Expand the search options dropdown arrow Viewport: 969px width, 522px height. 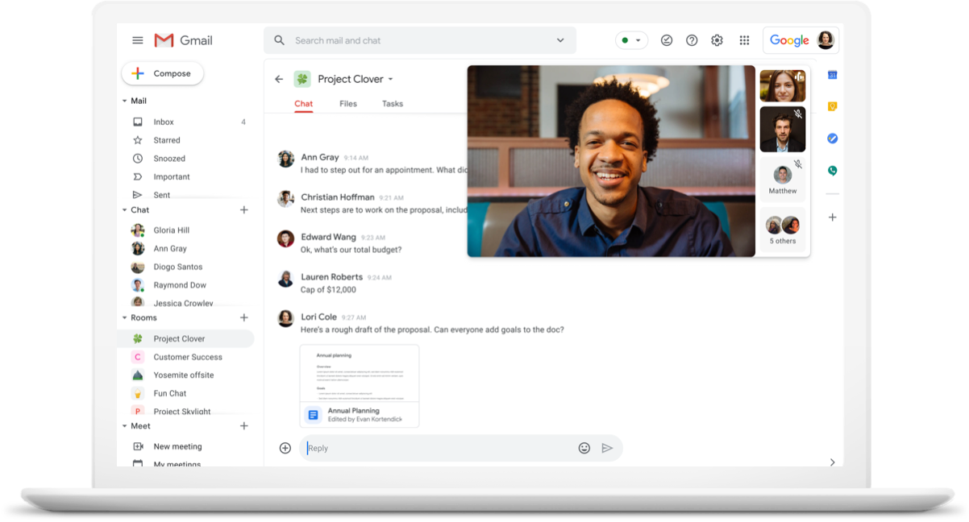tap(560, 40)
